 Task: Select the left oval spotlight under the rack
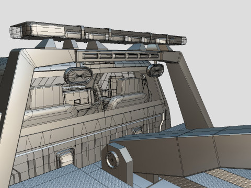point(78,76)
